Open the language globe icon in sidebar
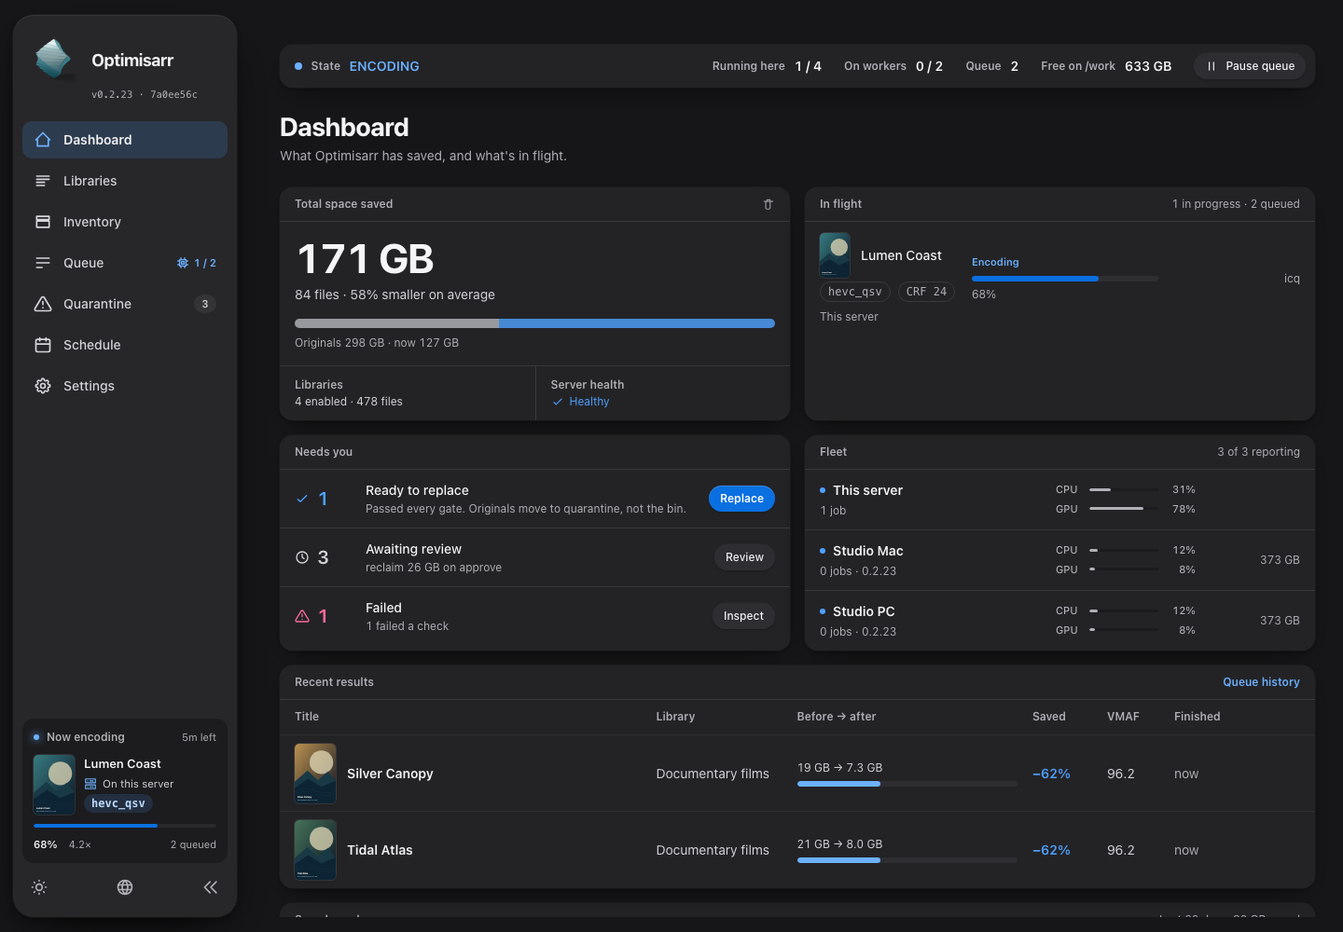1343x932 pixels. pyautogui.click(x=125, y=887)
